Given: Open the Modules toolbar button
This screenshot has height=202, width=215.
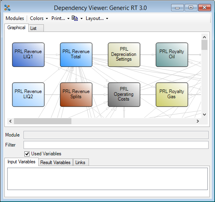Looking at the screenshot, I should coord(15,18).
